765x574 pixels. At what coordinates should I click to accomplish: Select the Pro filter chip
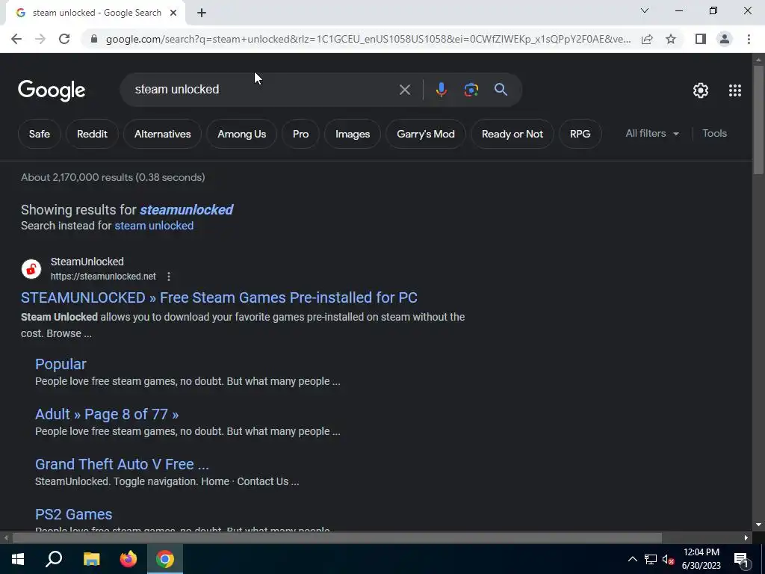(300, 134)
